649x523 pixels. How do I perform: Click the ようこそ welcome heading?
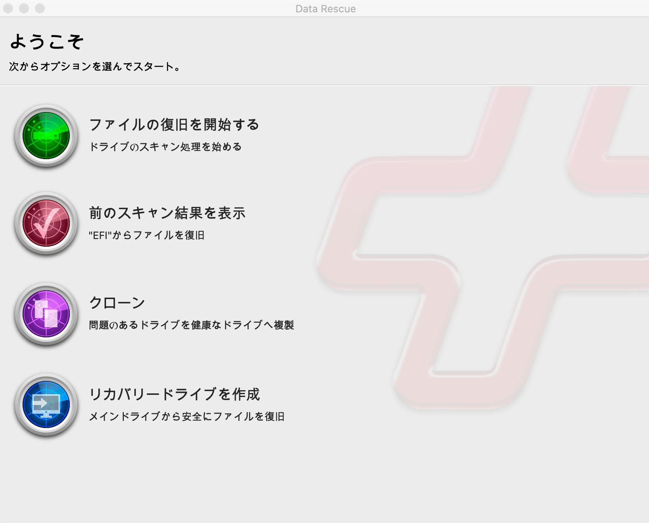click(47, 41)
